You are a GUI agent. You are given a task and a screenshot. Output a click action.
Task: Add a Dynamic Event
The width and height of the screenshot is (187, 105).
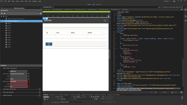coord(40,92)
